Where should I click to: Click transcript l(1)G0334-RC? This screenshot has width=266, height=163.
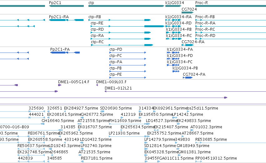(179, 36)
